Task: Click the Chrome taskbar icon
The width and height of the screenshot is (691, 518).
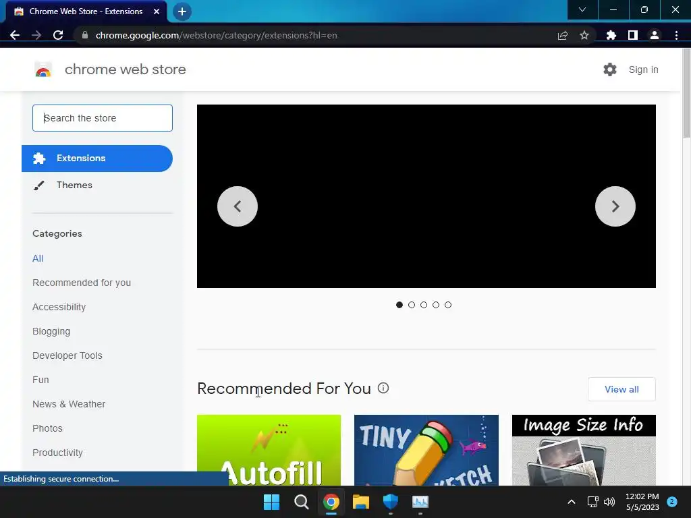Action: (x=331, y=502)
